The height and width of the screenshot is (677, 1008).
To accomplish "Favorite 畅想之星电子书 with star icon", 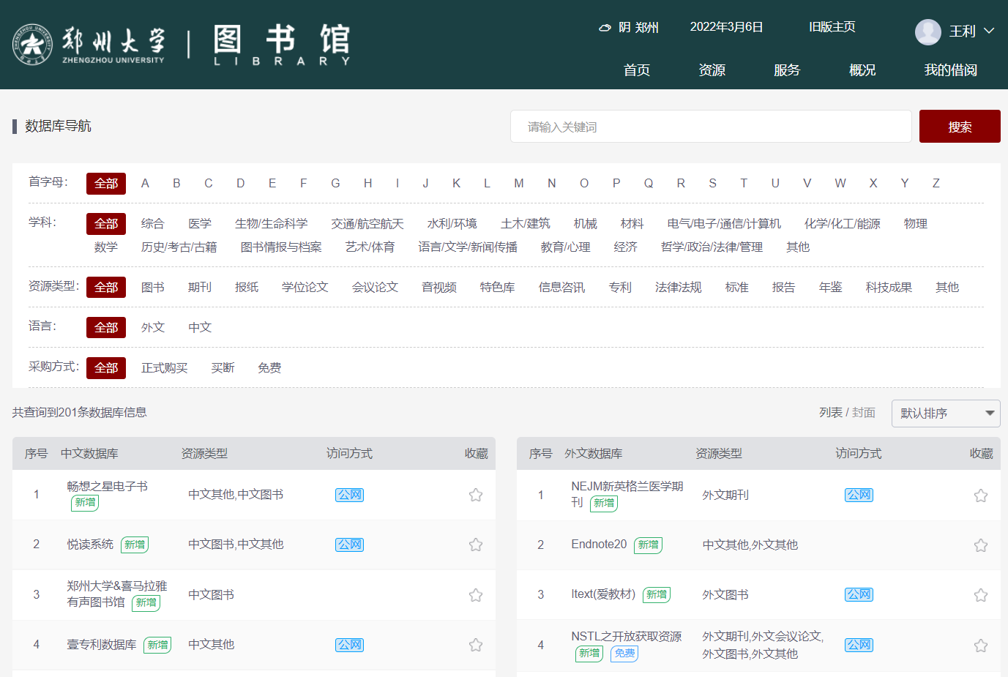I will click(x=476, y=495).
